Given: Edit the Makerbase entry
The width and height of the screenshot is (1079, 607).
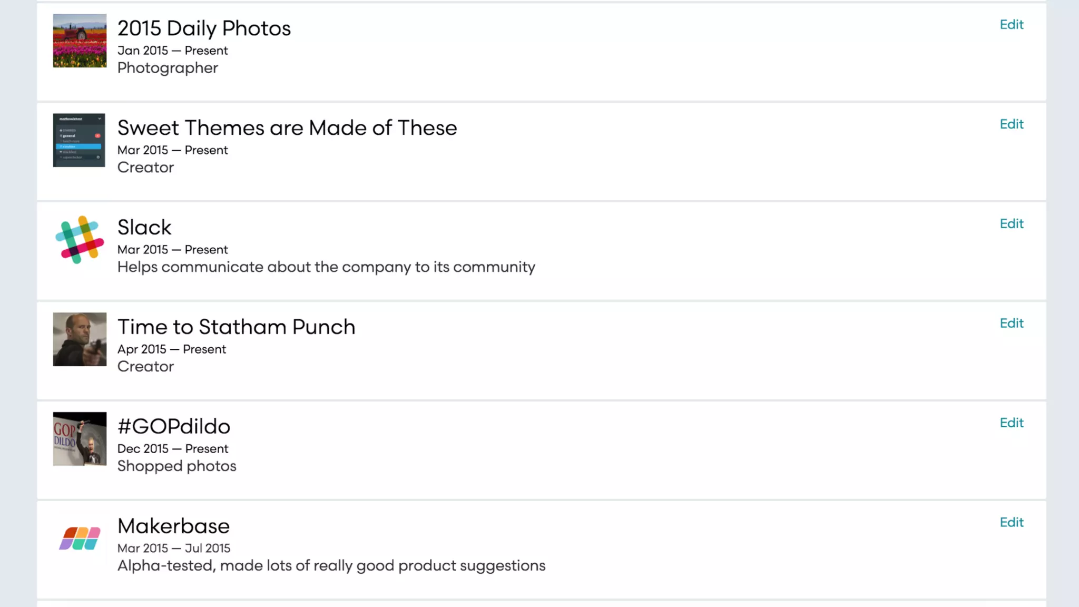Looking at the screenshot, I should coord(1011,523).
